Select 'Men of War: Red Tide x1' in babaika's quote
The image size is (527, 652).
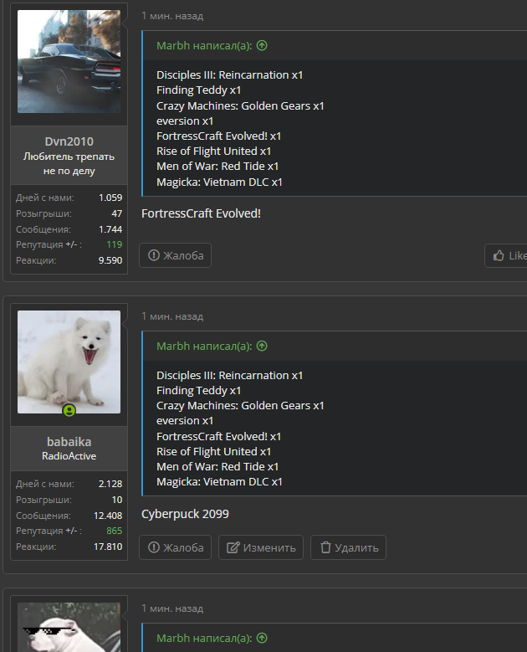217,466
